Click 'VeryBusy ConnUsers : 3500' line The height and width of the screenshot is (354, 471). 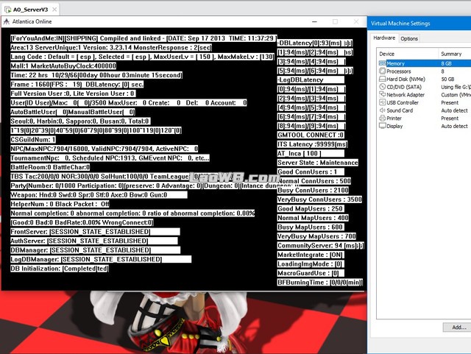(x=319, y=199)
